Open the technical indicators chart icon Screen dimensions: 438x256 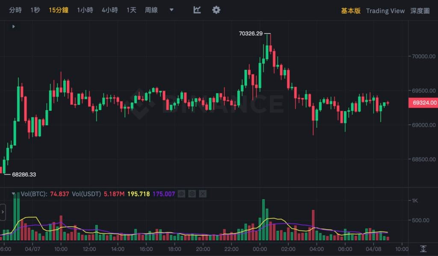pos(197,10)
